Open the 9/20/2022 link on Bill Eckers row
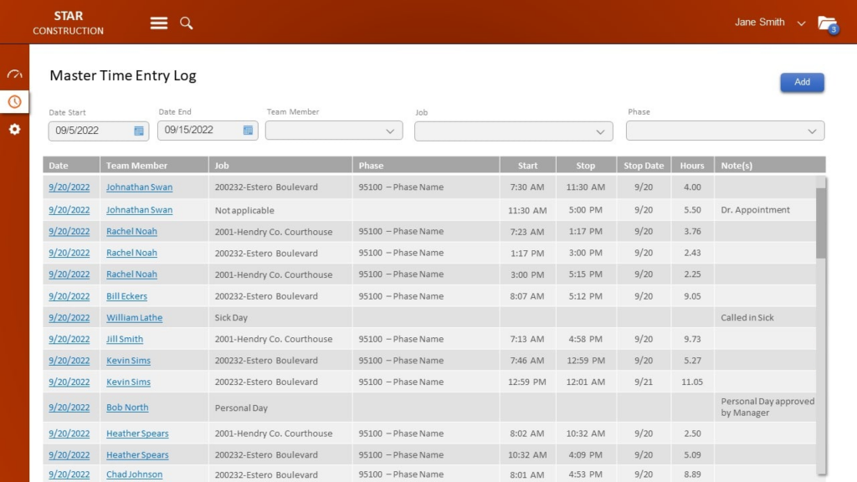This screenshot has height=482, width=857. [x=70, y=296]
